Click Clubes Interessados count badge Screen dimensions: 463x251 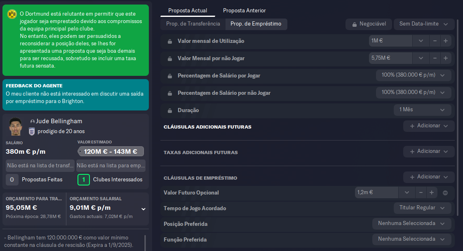tap(84, 180)
